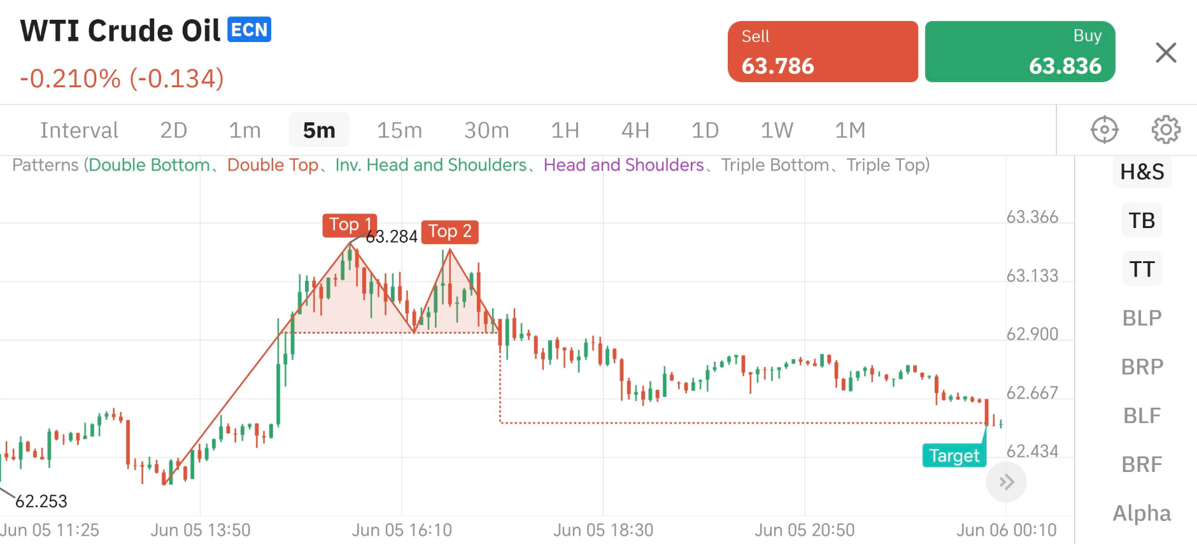1197x544 pixels.
Task: Enable the BLP pattern option
Action: click(x=1142, y=318)
